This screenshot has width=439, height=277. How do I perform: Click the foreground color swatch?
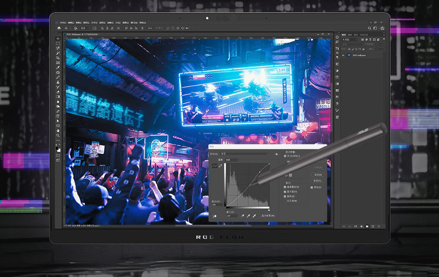point(57,148)
